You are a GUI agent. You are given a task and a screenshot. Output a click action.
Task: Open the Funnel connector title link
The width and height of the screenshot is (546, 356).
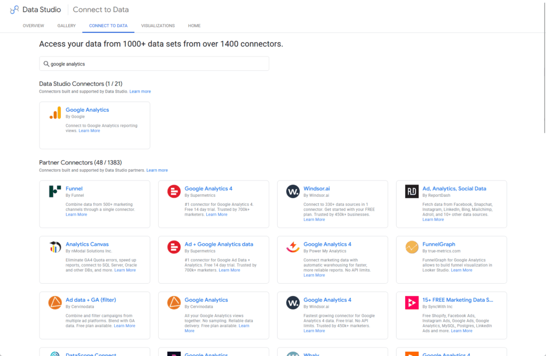pos(74,188)
